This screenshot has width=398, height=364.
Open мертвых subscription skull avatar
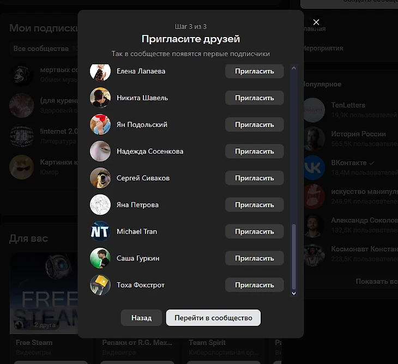(21, 75)
